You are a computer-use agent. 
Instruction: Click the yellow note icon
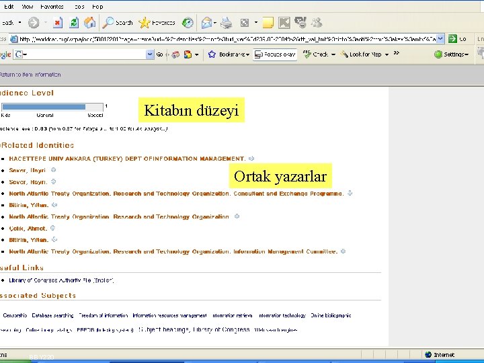[268, 23]
